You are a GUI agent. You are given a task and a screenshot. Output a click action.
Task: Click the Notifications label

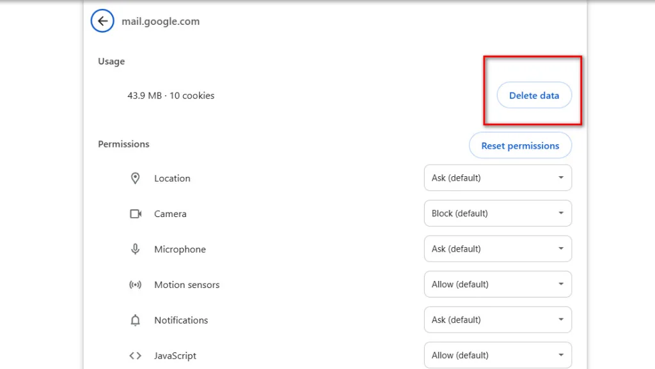(x=181, y=320)
